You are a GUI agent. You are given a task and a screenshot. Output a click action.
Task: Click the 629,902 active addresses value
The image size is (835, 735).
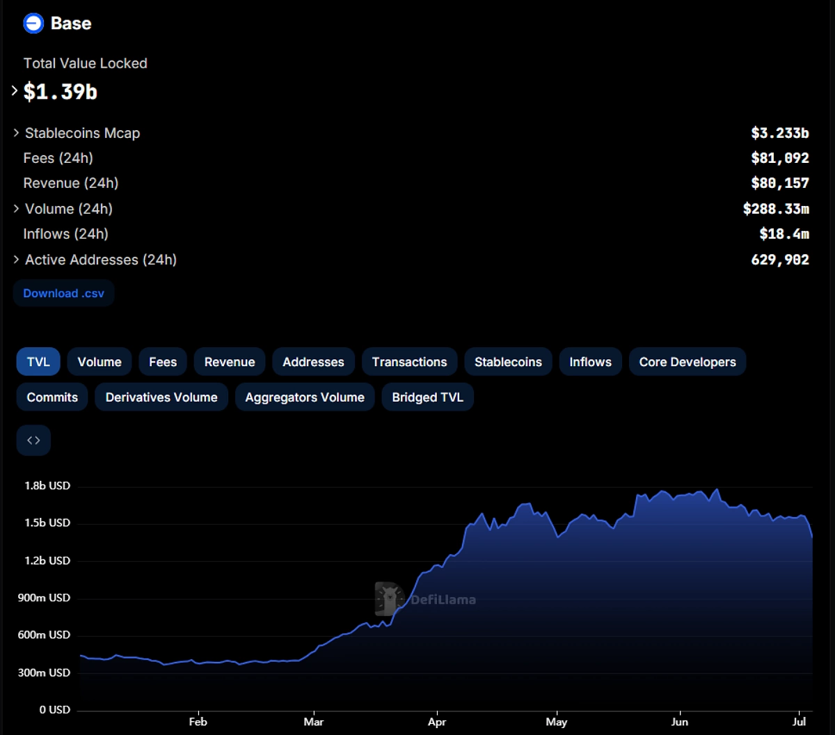pos(780,260)
